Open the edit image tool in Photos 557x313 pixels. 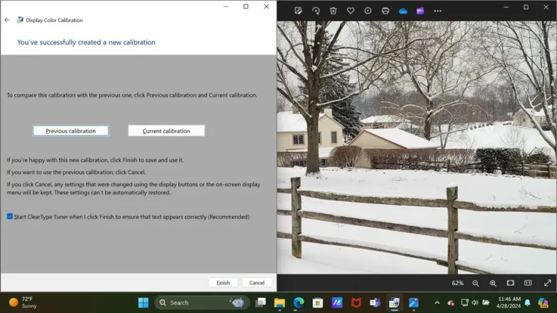298,11
